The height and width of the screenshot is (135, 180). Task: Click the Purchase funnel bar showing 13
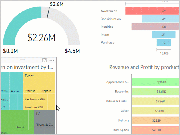point(164,43)
